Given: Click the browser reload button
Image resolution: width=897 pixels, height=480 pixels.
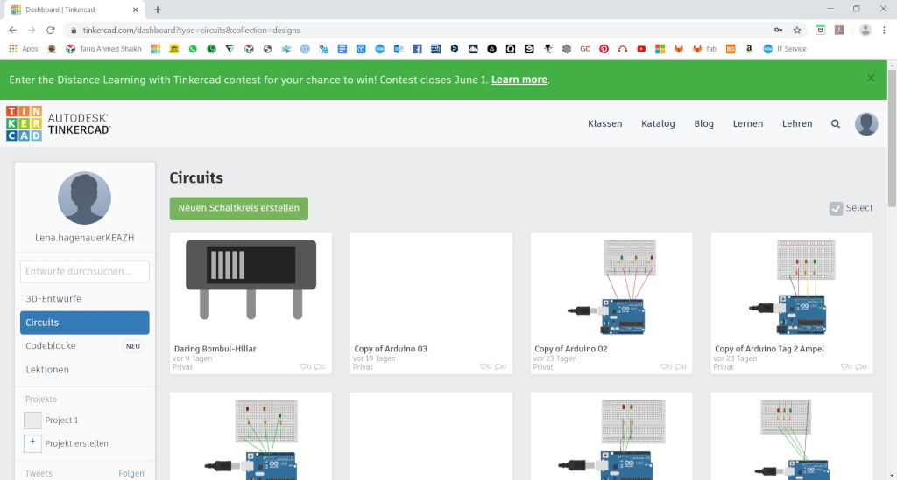Looking at the screenshot, I should 50,31.
